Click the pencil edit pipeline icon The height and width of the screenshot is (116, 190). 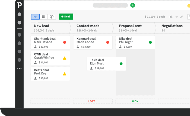point(182,17)
